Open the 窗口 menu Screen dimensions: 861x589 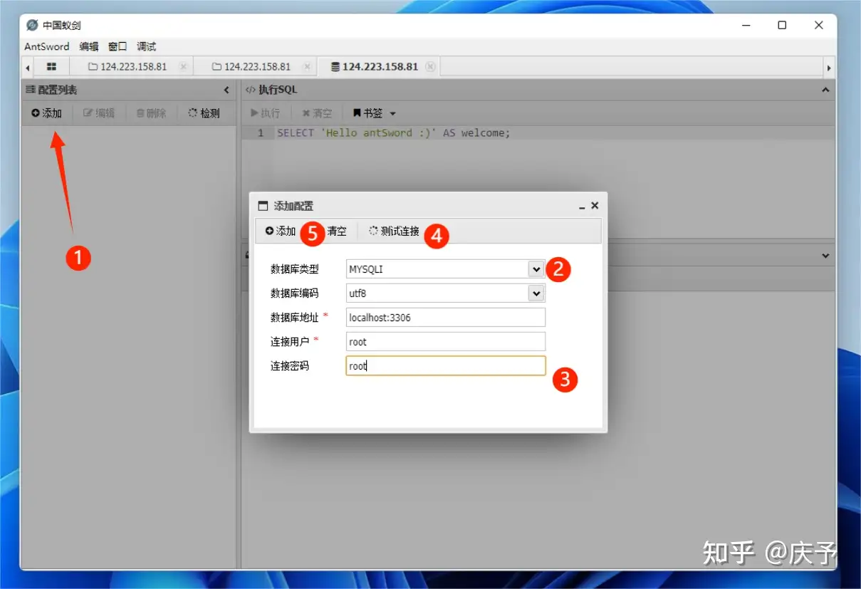click(x=118, y=46)
